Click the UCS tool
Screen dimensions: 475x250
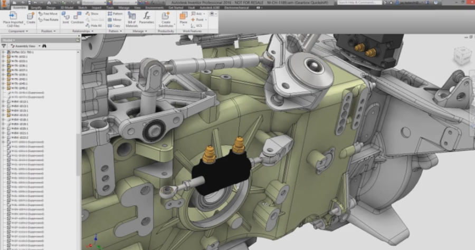[196, 26]
